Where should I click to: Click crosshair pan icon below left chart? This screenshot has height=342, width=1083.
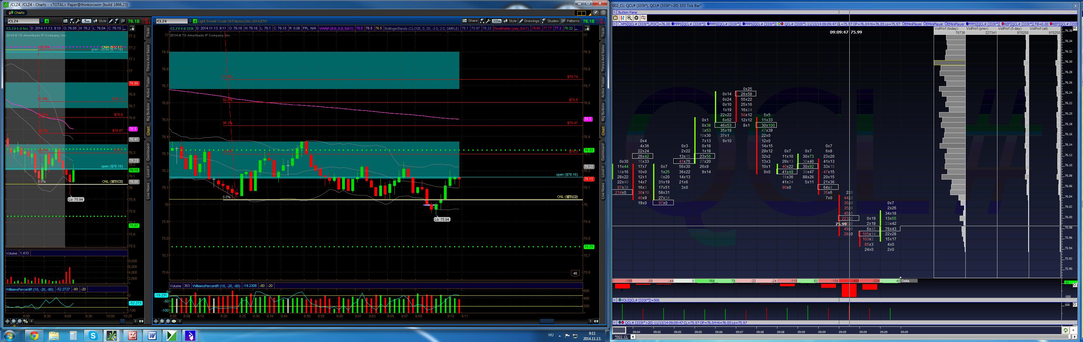(x=8, y=321)
